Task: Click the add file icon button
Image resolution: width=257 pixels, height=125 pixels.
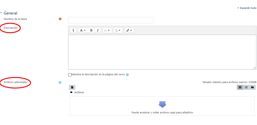Action: pyautogui.click(x=72, y=87)
